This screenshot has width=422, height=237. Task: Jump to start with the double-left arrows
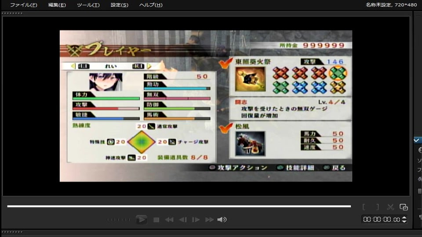coord(169,220)
